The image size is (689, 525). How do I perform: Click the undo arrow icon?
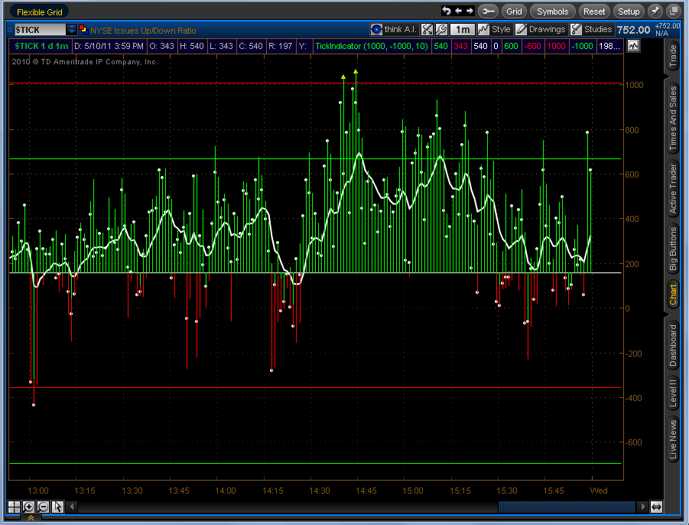click(447, 11)
